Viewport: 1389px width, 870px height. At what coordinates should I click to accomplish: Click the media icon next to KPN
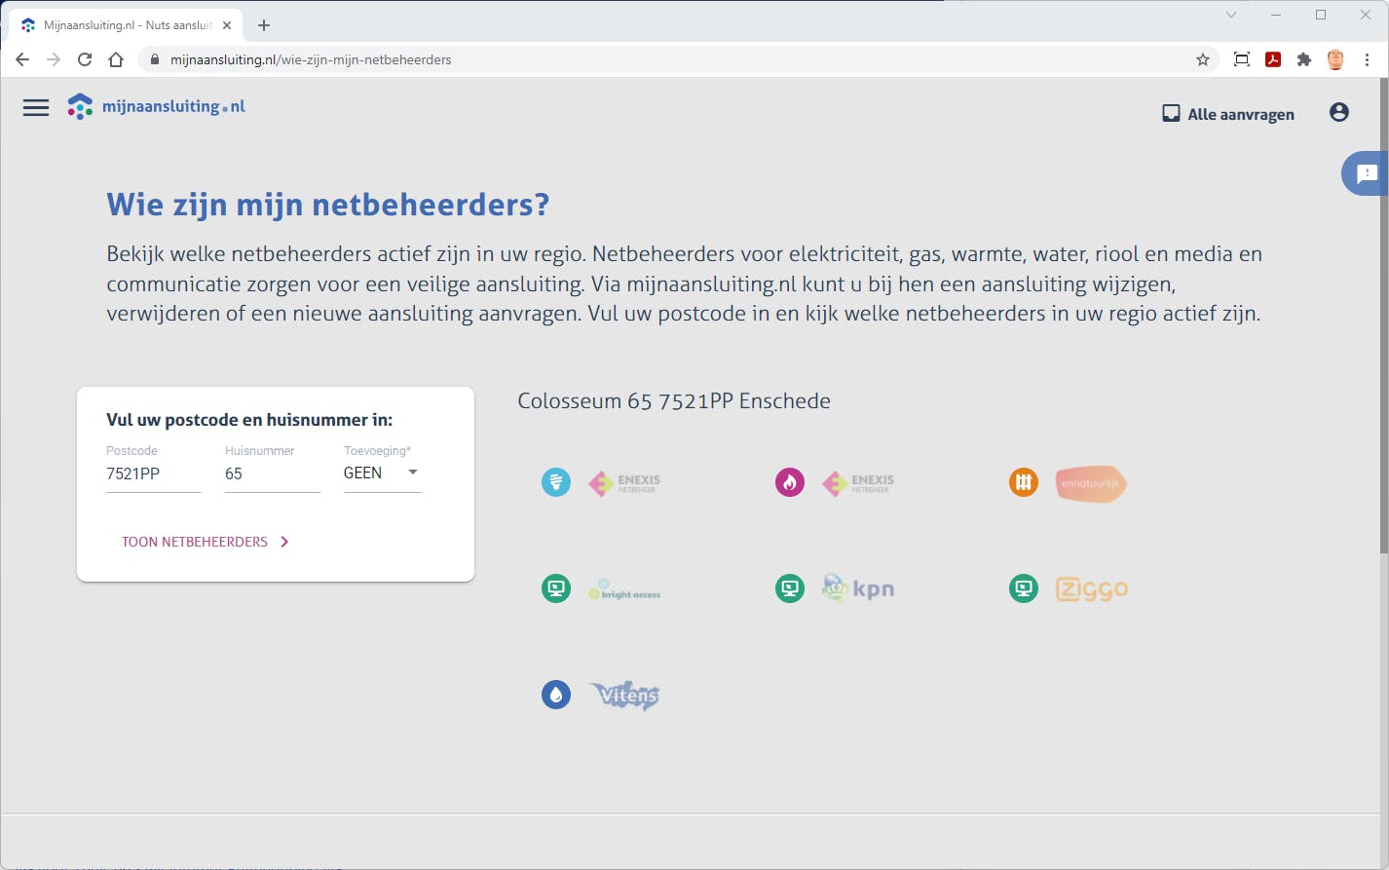click(x=790, y=588)
